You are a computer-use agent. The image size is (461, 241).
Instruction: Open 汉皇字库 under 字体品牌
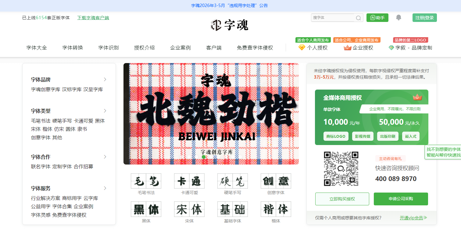coord(93,90)
